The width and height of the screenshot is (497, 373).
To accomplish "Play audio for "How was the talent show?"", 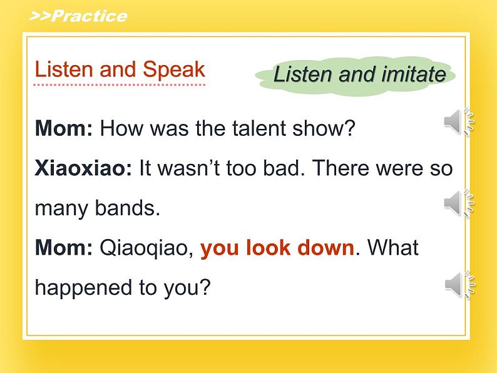I will click(x=459, y=122).
